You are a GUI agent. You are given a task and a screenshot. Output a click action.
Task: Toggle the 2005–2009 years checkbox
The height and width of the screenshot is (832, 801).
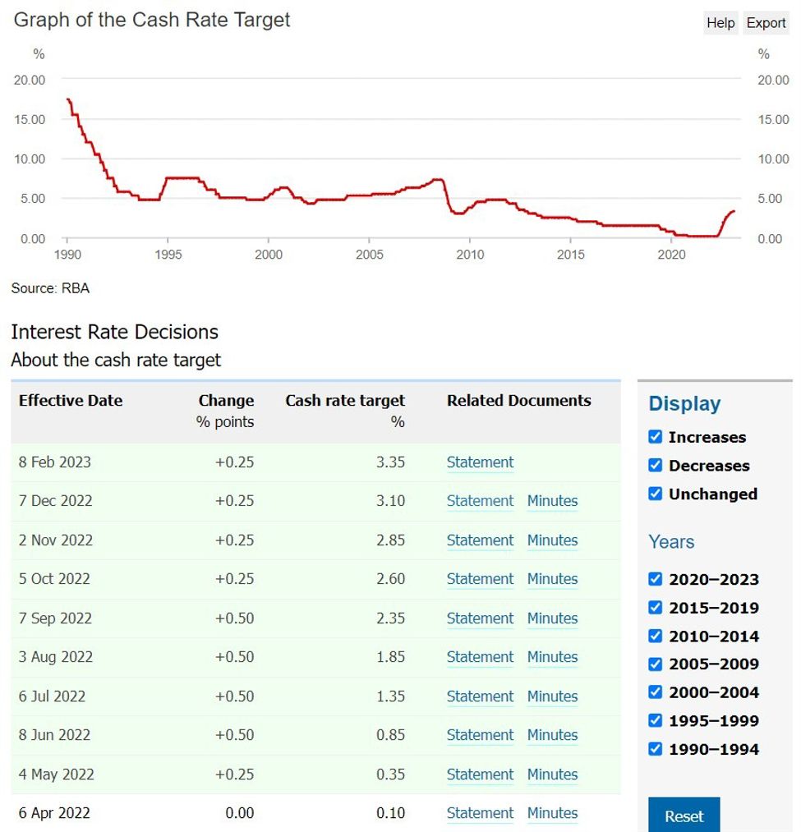(x=655, y=664)
